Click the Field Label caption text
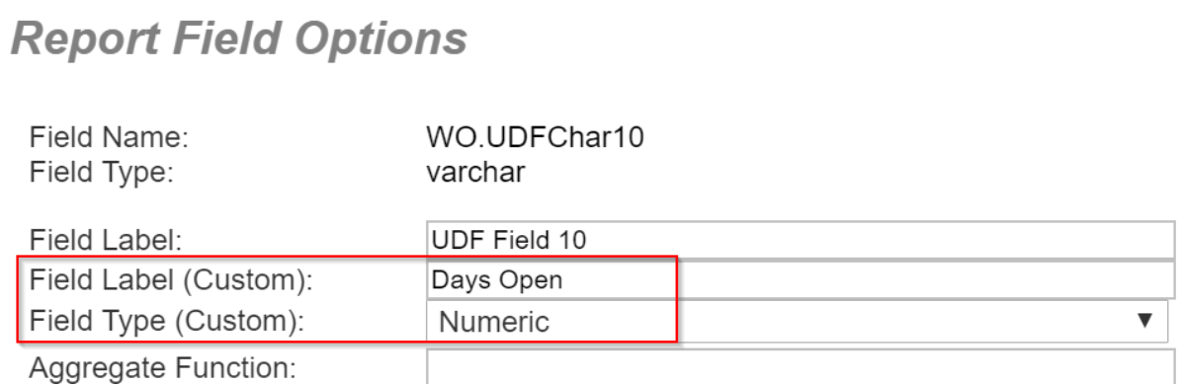 point(106,240)
